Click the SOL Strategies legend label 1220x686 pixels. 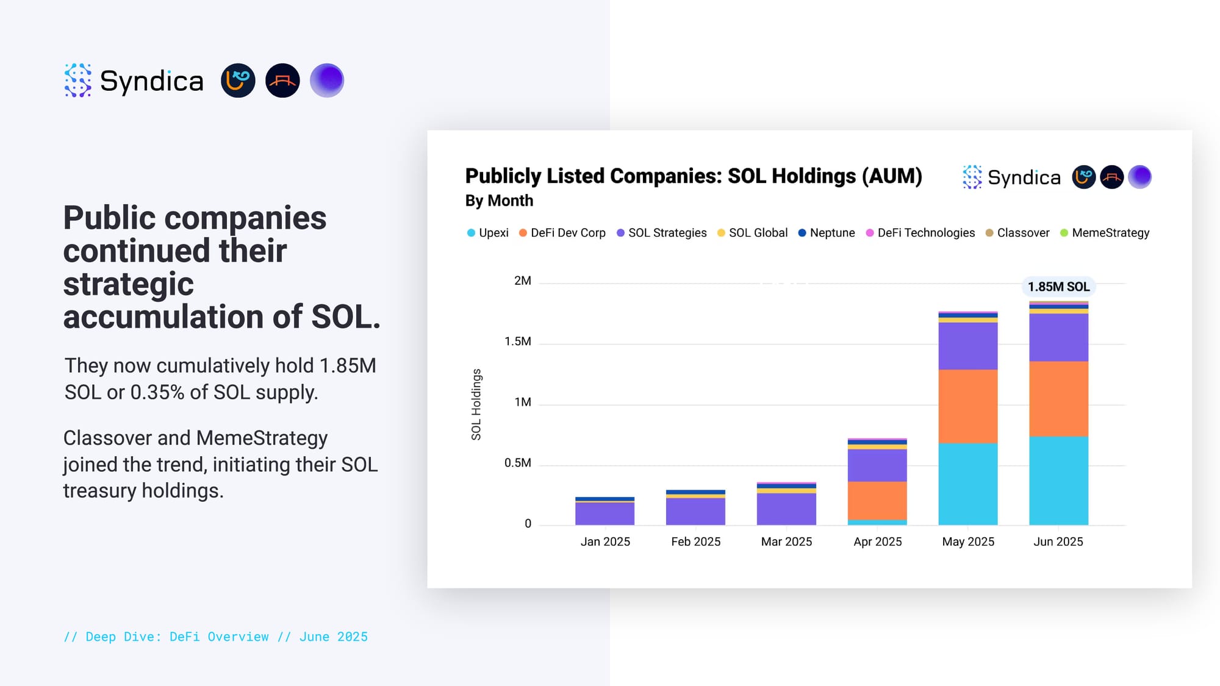point(667,233)
